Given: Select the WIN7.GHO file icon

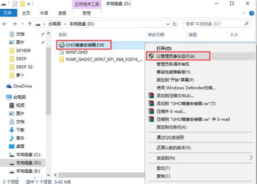Looking at the screenshot, I should (61, 52).
